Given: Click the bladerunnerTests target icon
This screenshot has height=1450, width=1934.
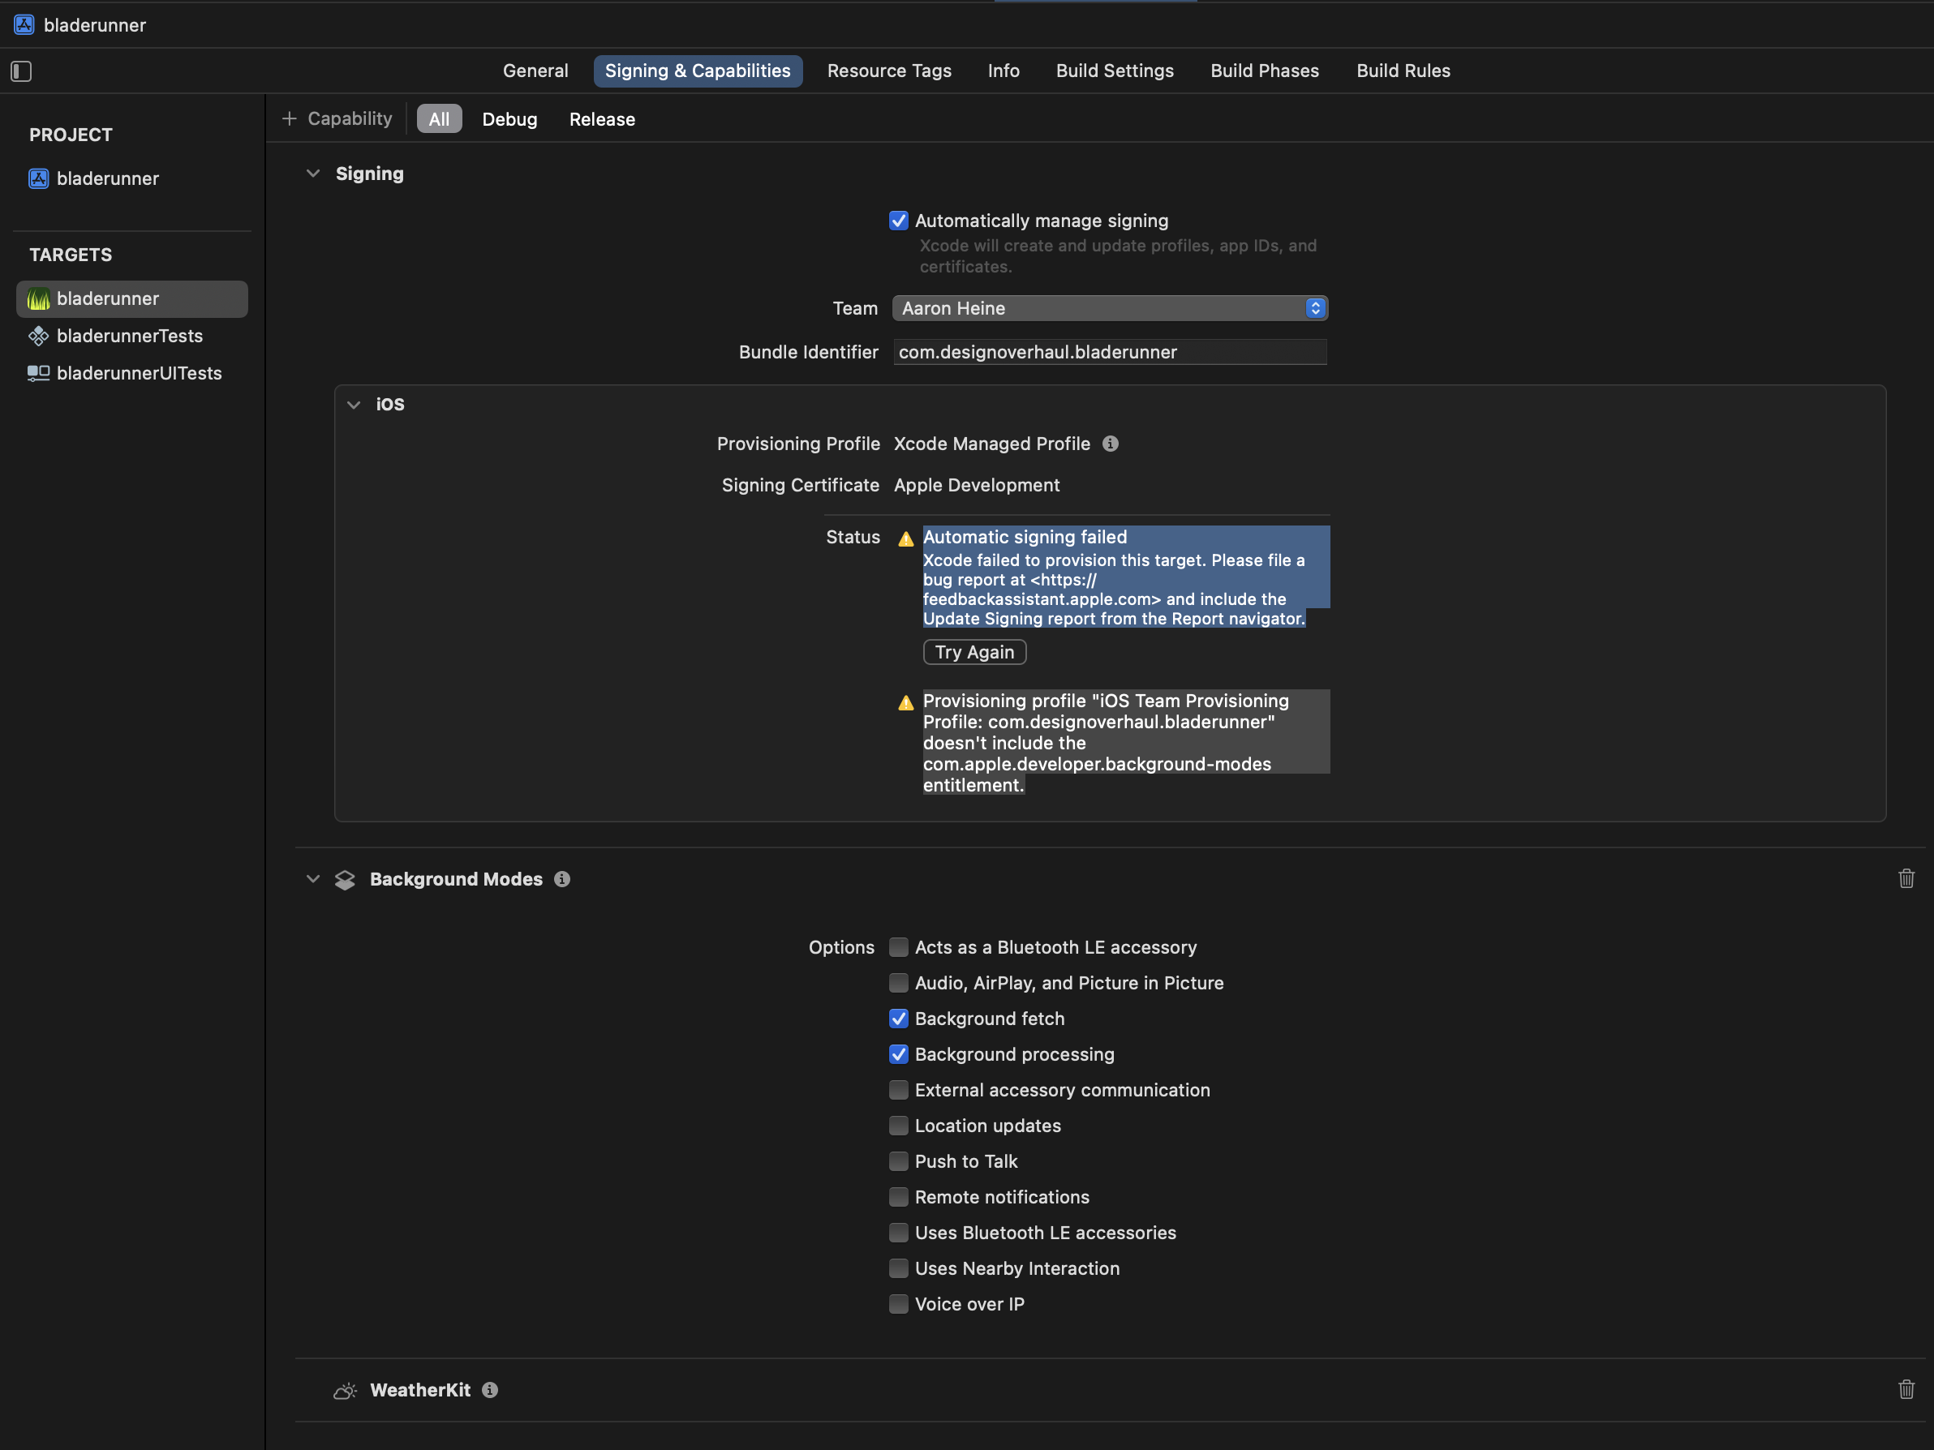Looking at the screenshot, I should coord(38,336).
